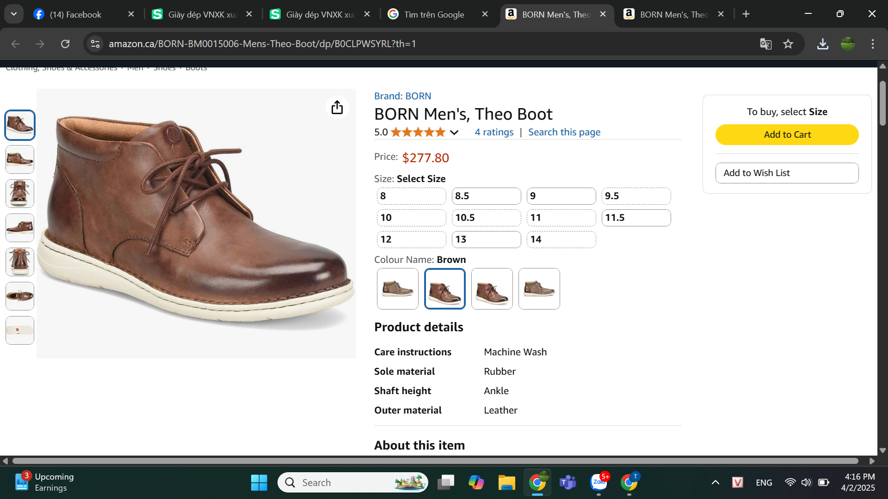Open File Explorer from taskbar
The height and width of the screenshot is (499, 888).
tap(506, 483)
